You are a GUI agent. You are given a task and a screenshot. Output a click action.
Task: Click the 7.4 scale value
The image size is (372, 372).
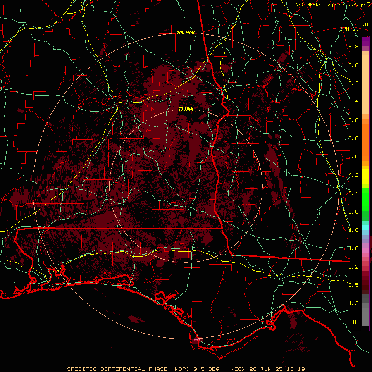[x=353, y=102]
